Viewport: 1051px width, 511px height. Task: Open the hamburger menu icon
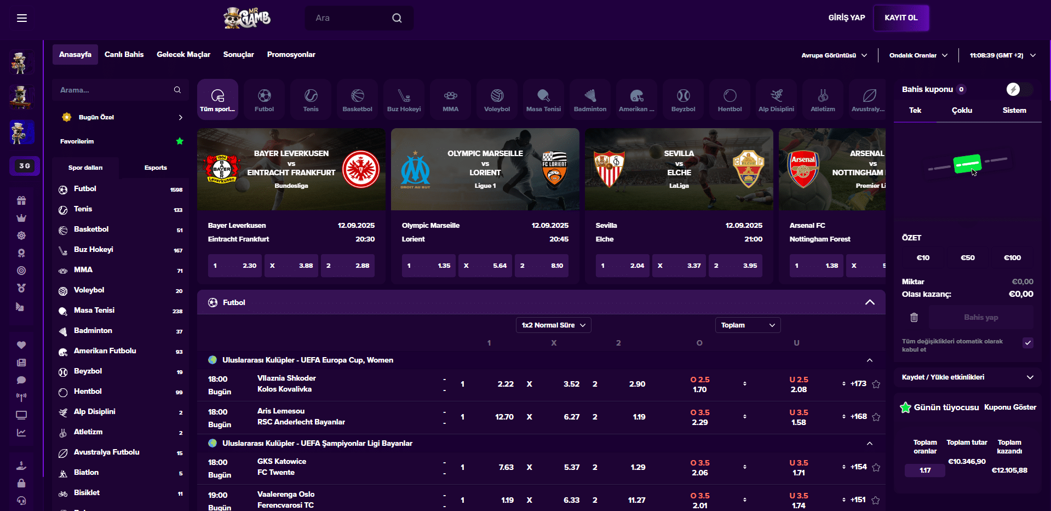(x=22, y=18)
